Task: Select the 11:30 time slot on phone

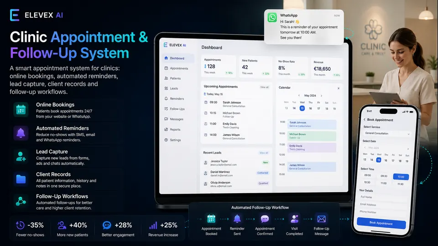Action: 400,184
